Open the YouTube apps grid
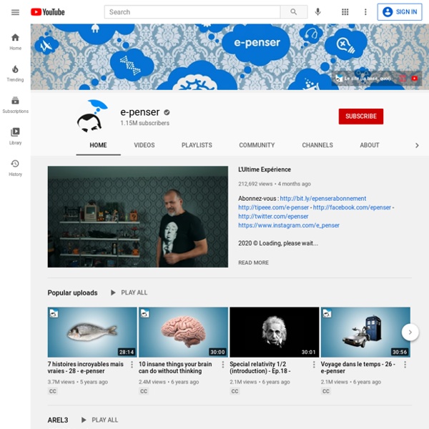Screen dimensions: 429x429 coord(345,11)
